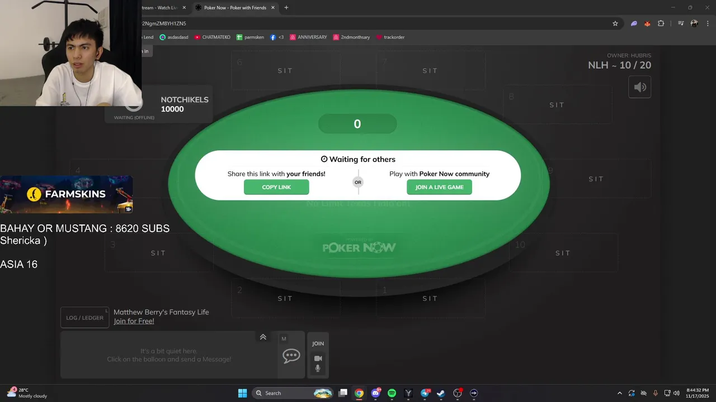The width and height of the screenshot is (716, 402).
Task: Sit at seat 3
Action: (x=158, y=253)
